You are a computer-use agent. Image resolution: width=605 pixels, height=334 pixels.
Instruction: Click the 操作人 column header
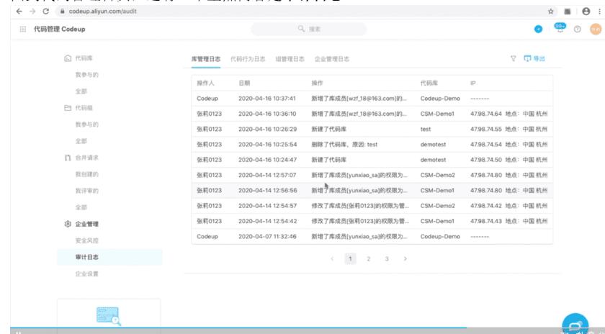205,83
